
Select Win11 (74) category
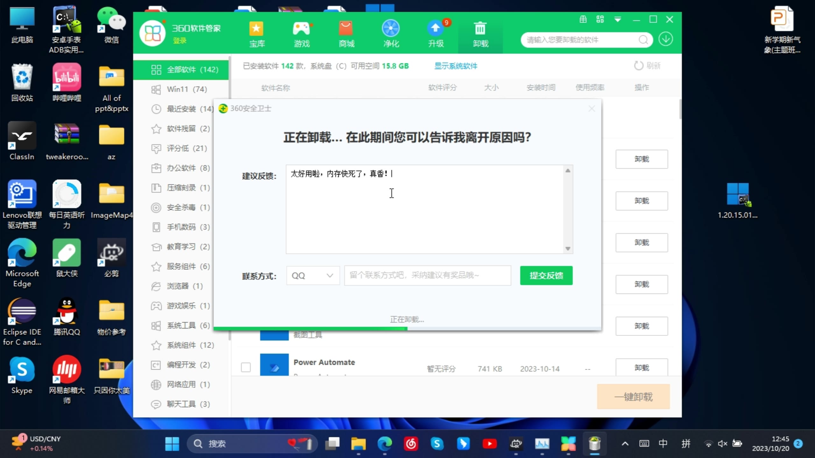(x=181, y=89)
